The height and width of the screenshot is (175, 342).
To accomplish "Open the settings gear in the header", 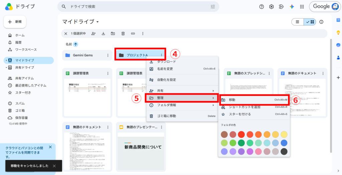I will pos(271,7).
